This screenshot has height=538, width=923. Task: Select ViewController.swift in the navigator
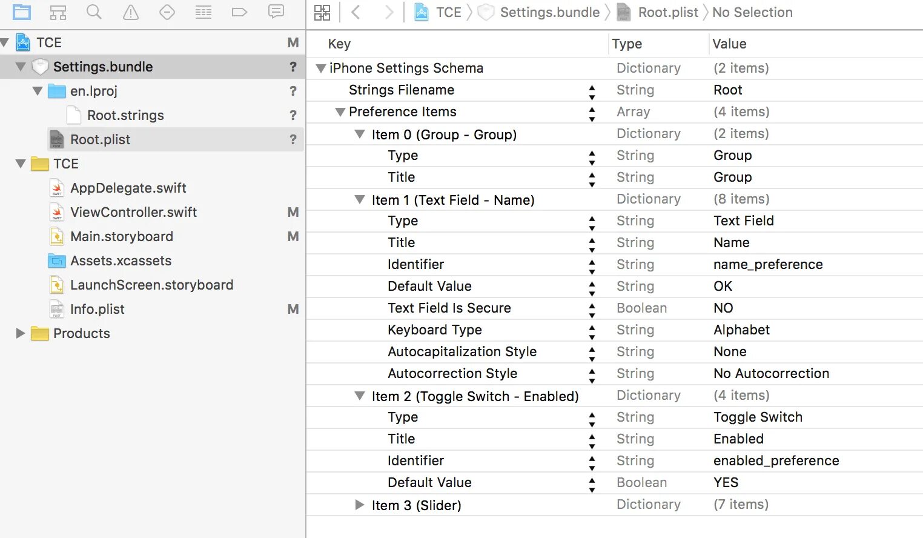pos(133,212)
